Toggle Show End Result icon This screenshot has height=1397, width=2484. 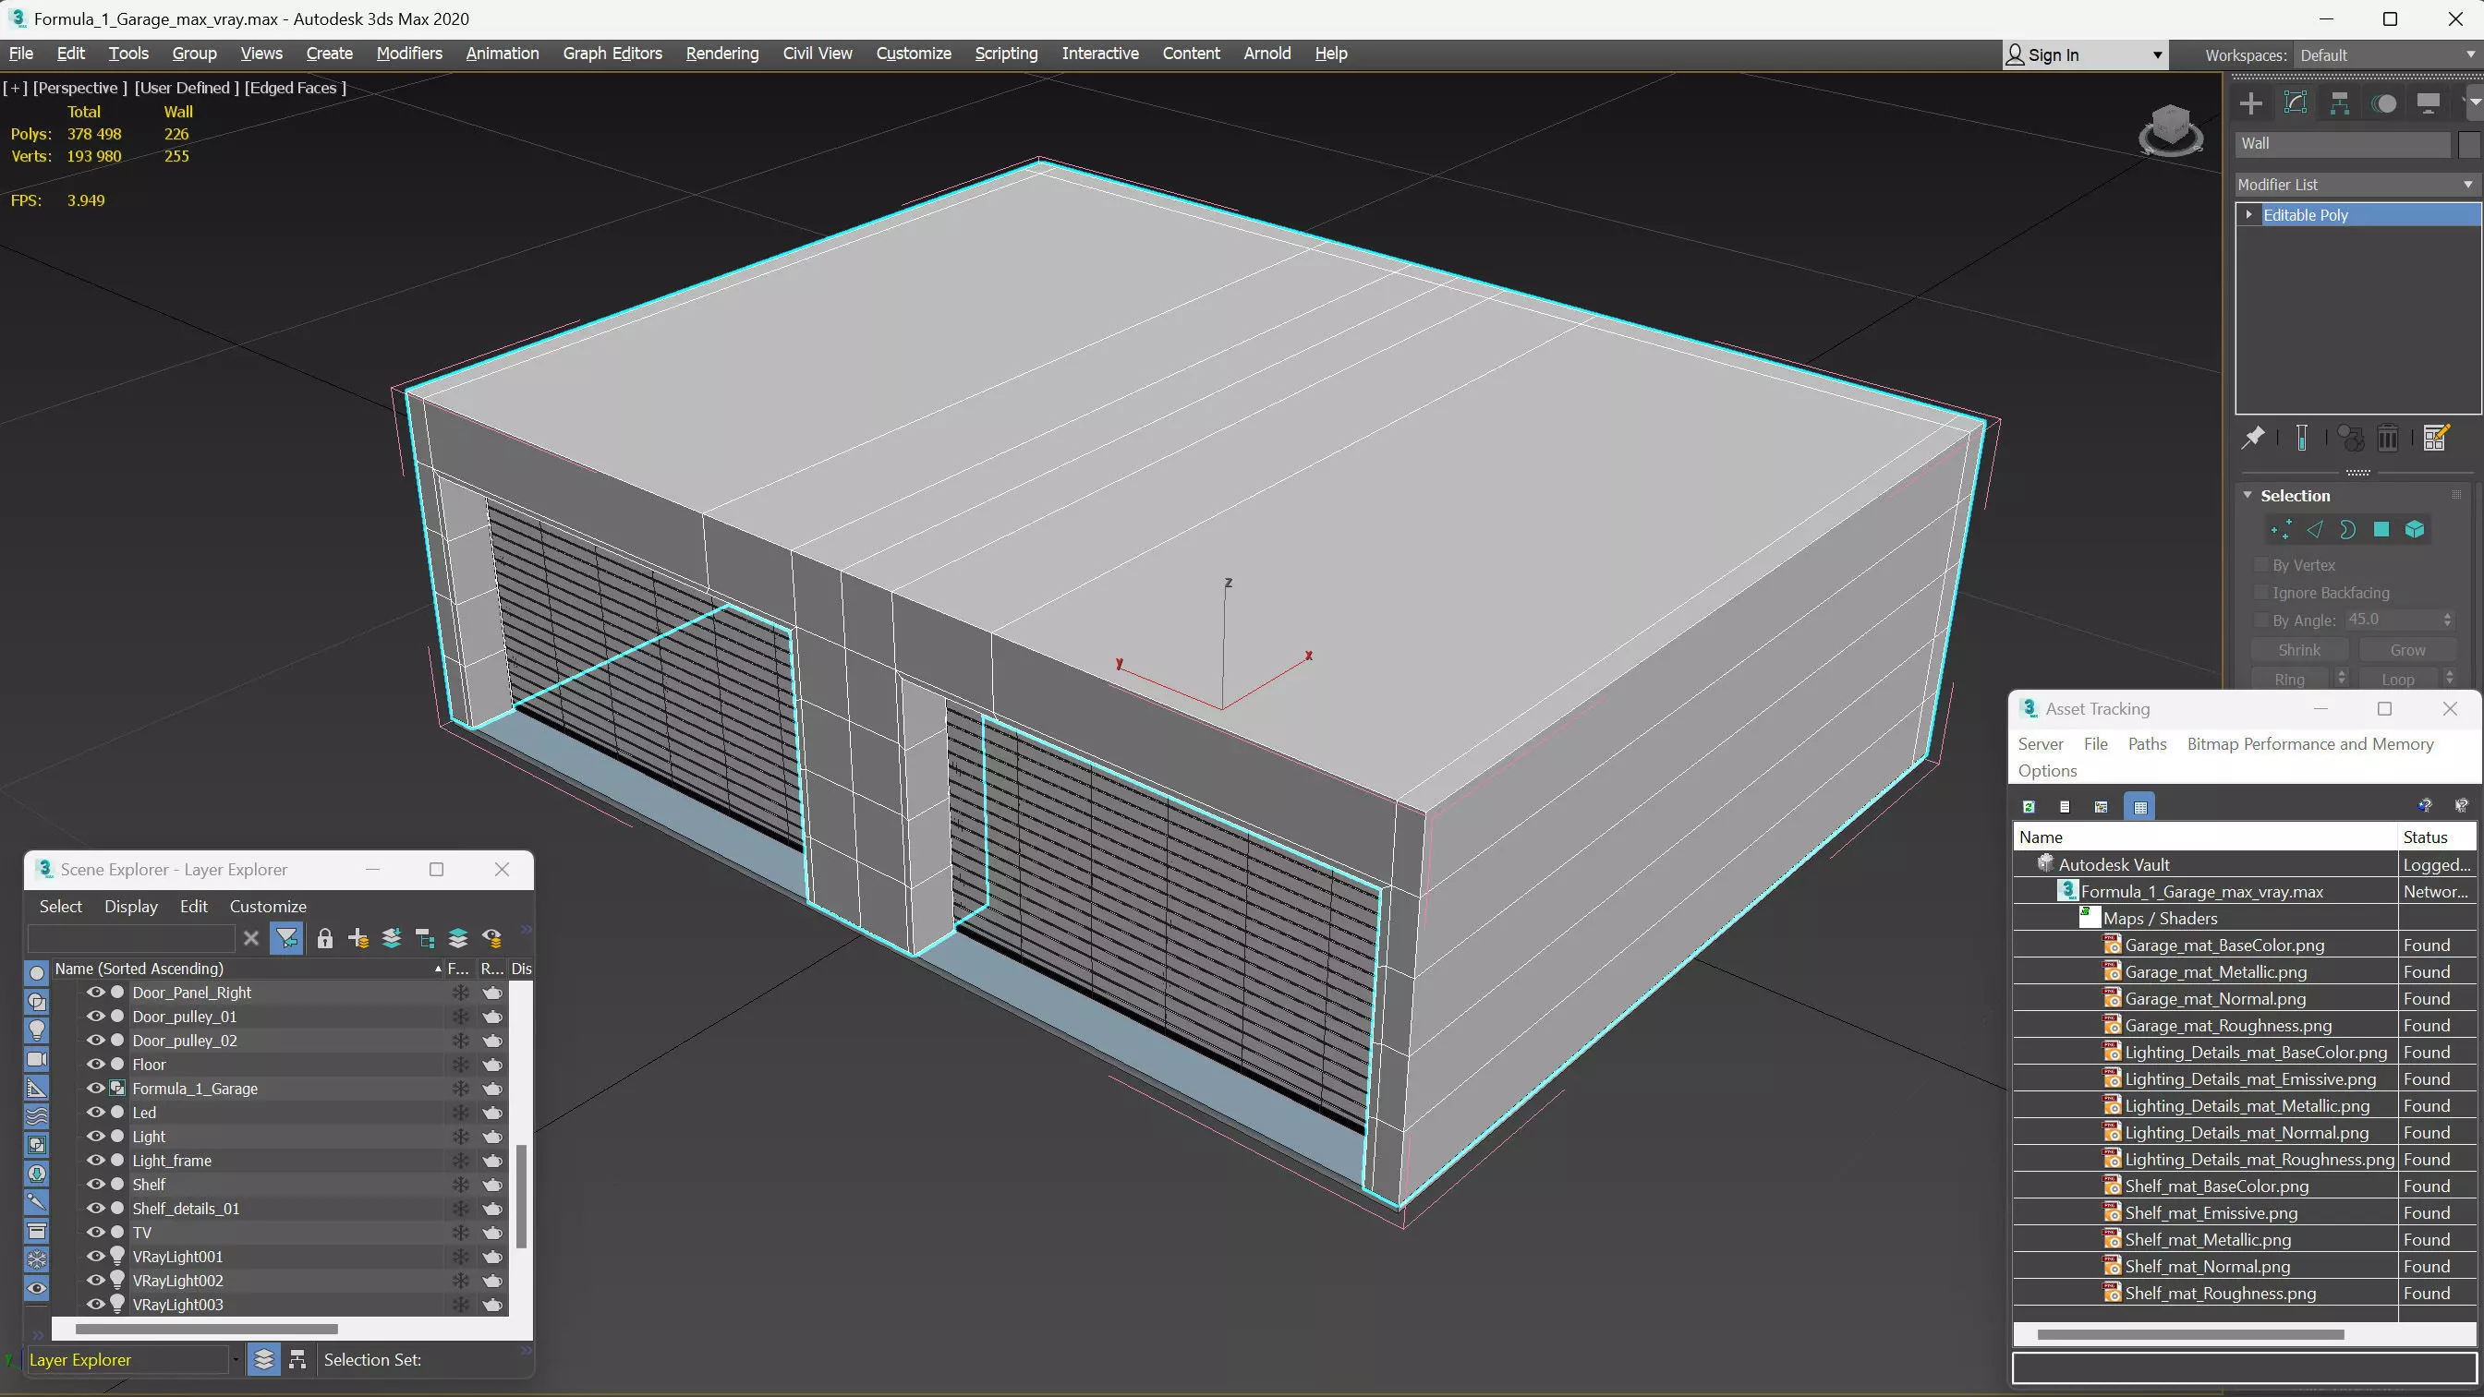2302,438
